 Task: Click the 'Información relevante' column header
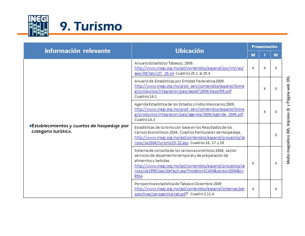pos(78,51)
